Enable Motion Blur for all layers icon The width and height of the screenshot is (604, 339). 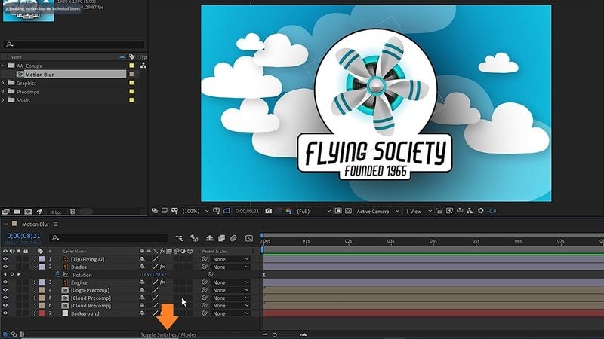[233, 238]
